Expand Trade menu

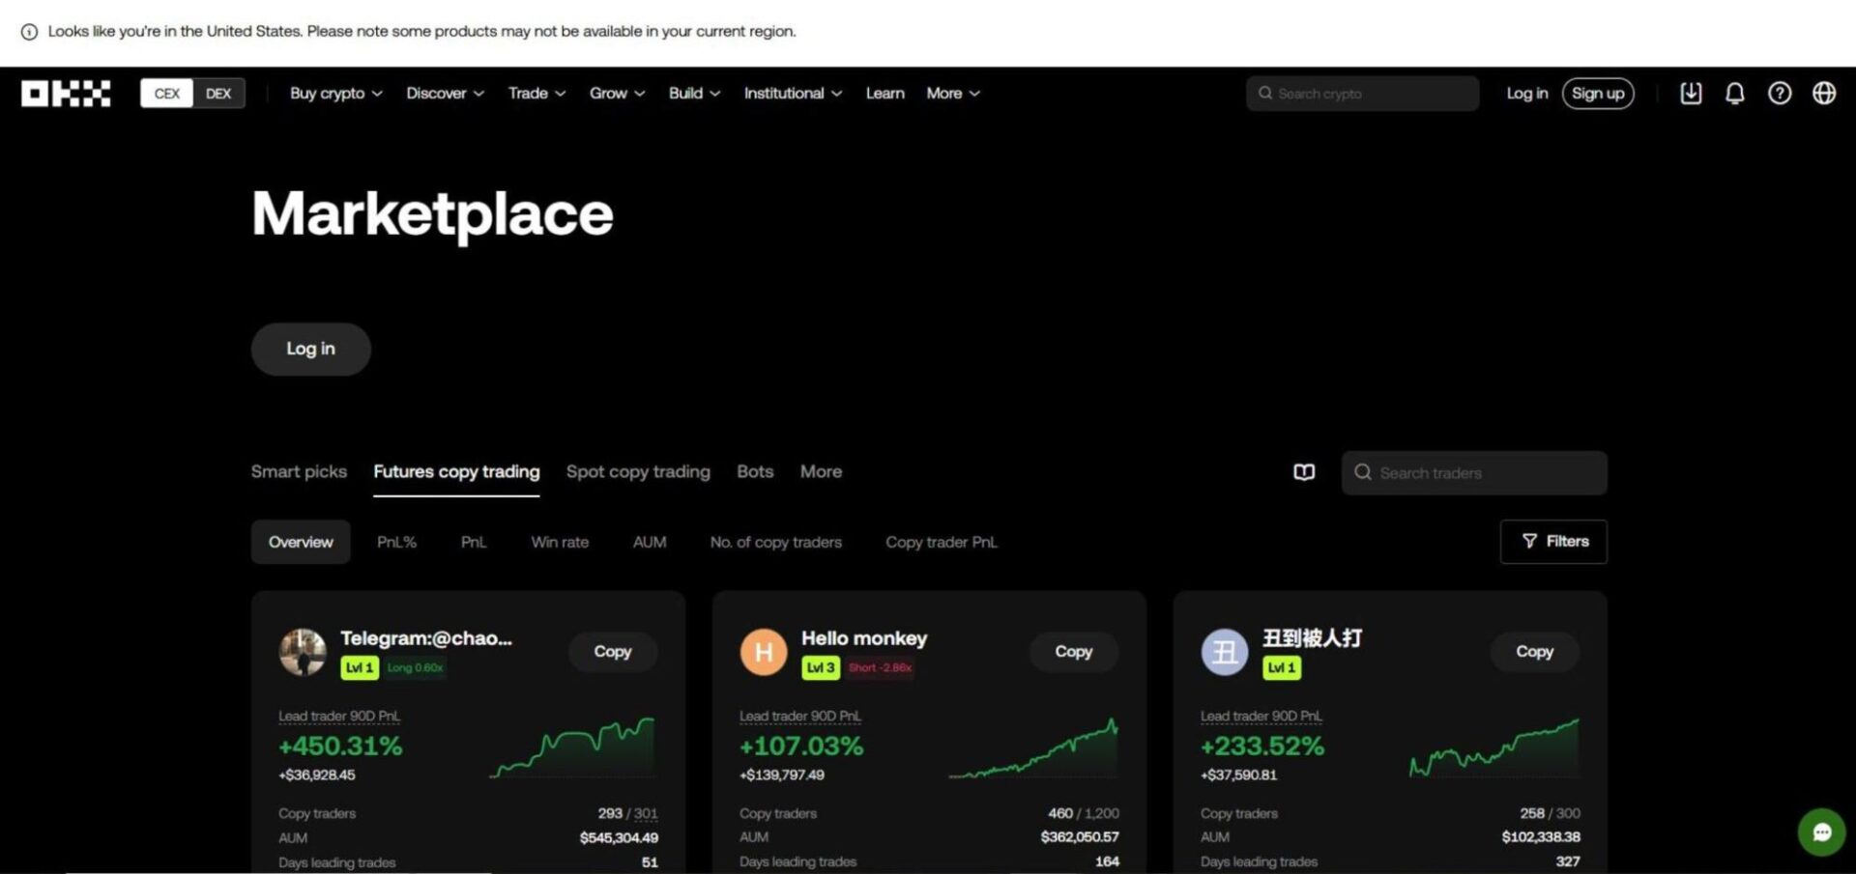pyautogui.click(x=536, y=94)
